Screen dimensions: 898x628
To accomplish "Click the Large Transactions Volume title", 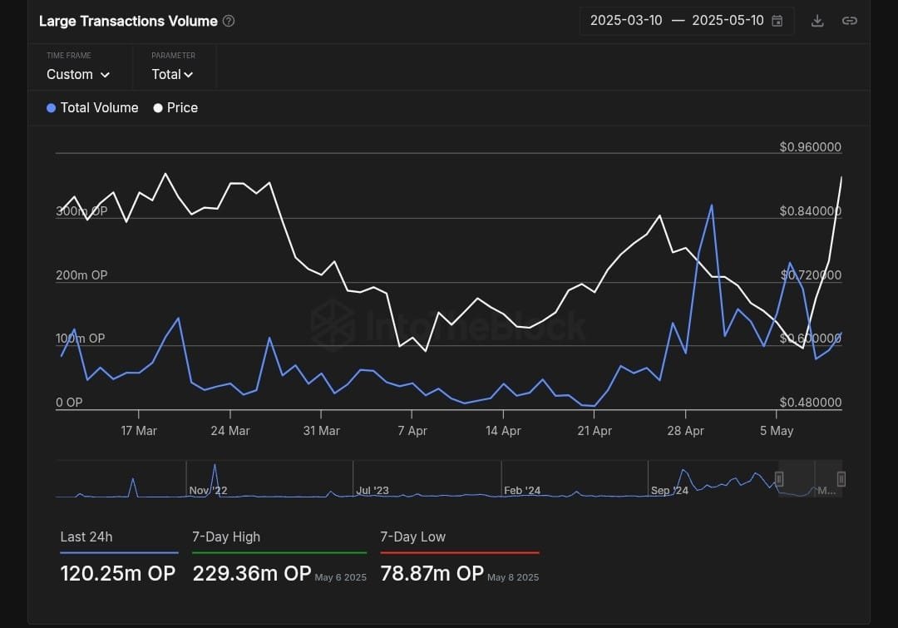I will (x=128, y=21).
